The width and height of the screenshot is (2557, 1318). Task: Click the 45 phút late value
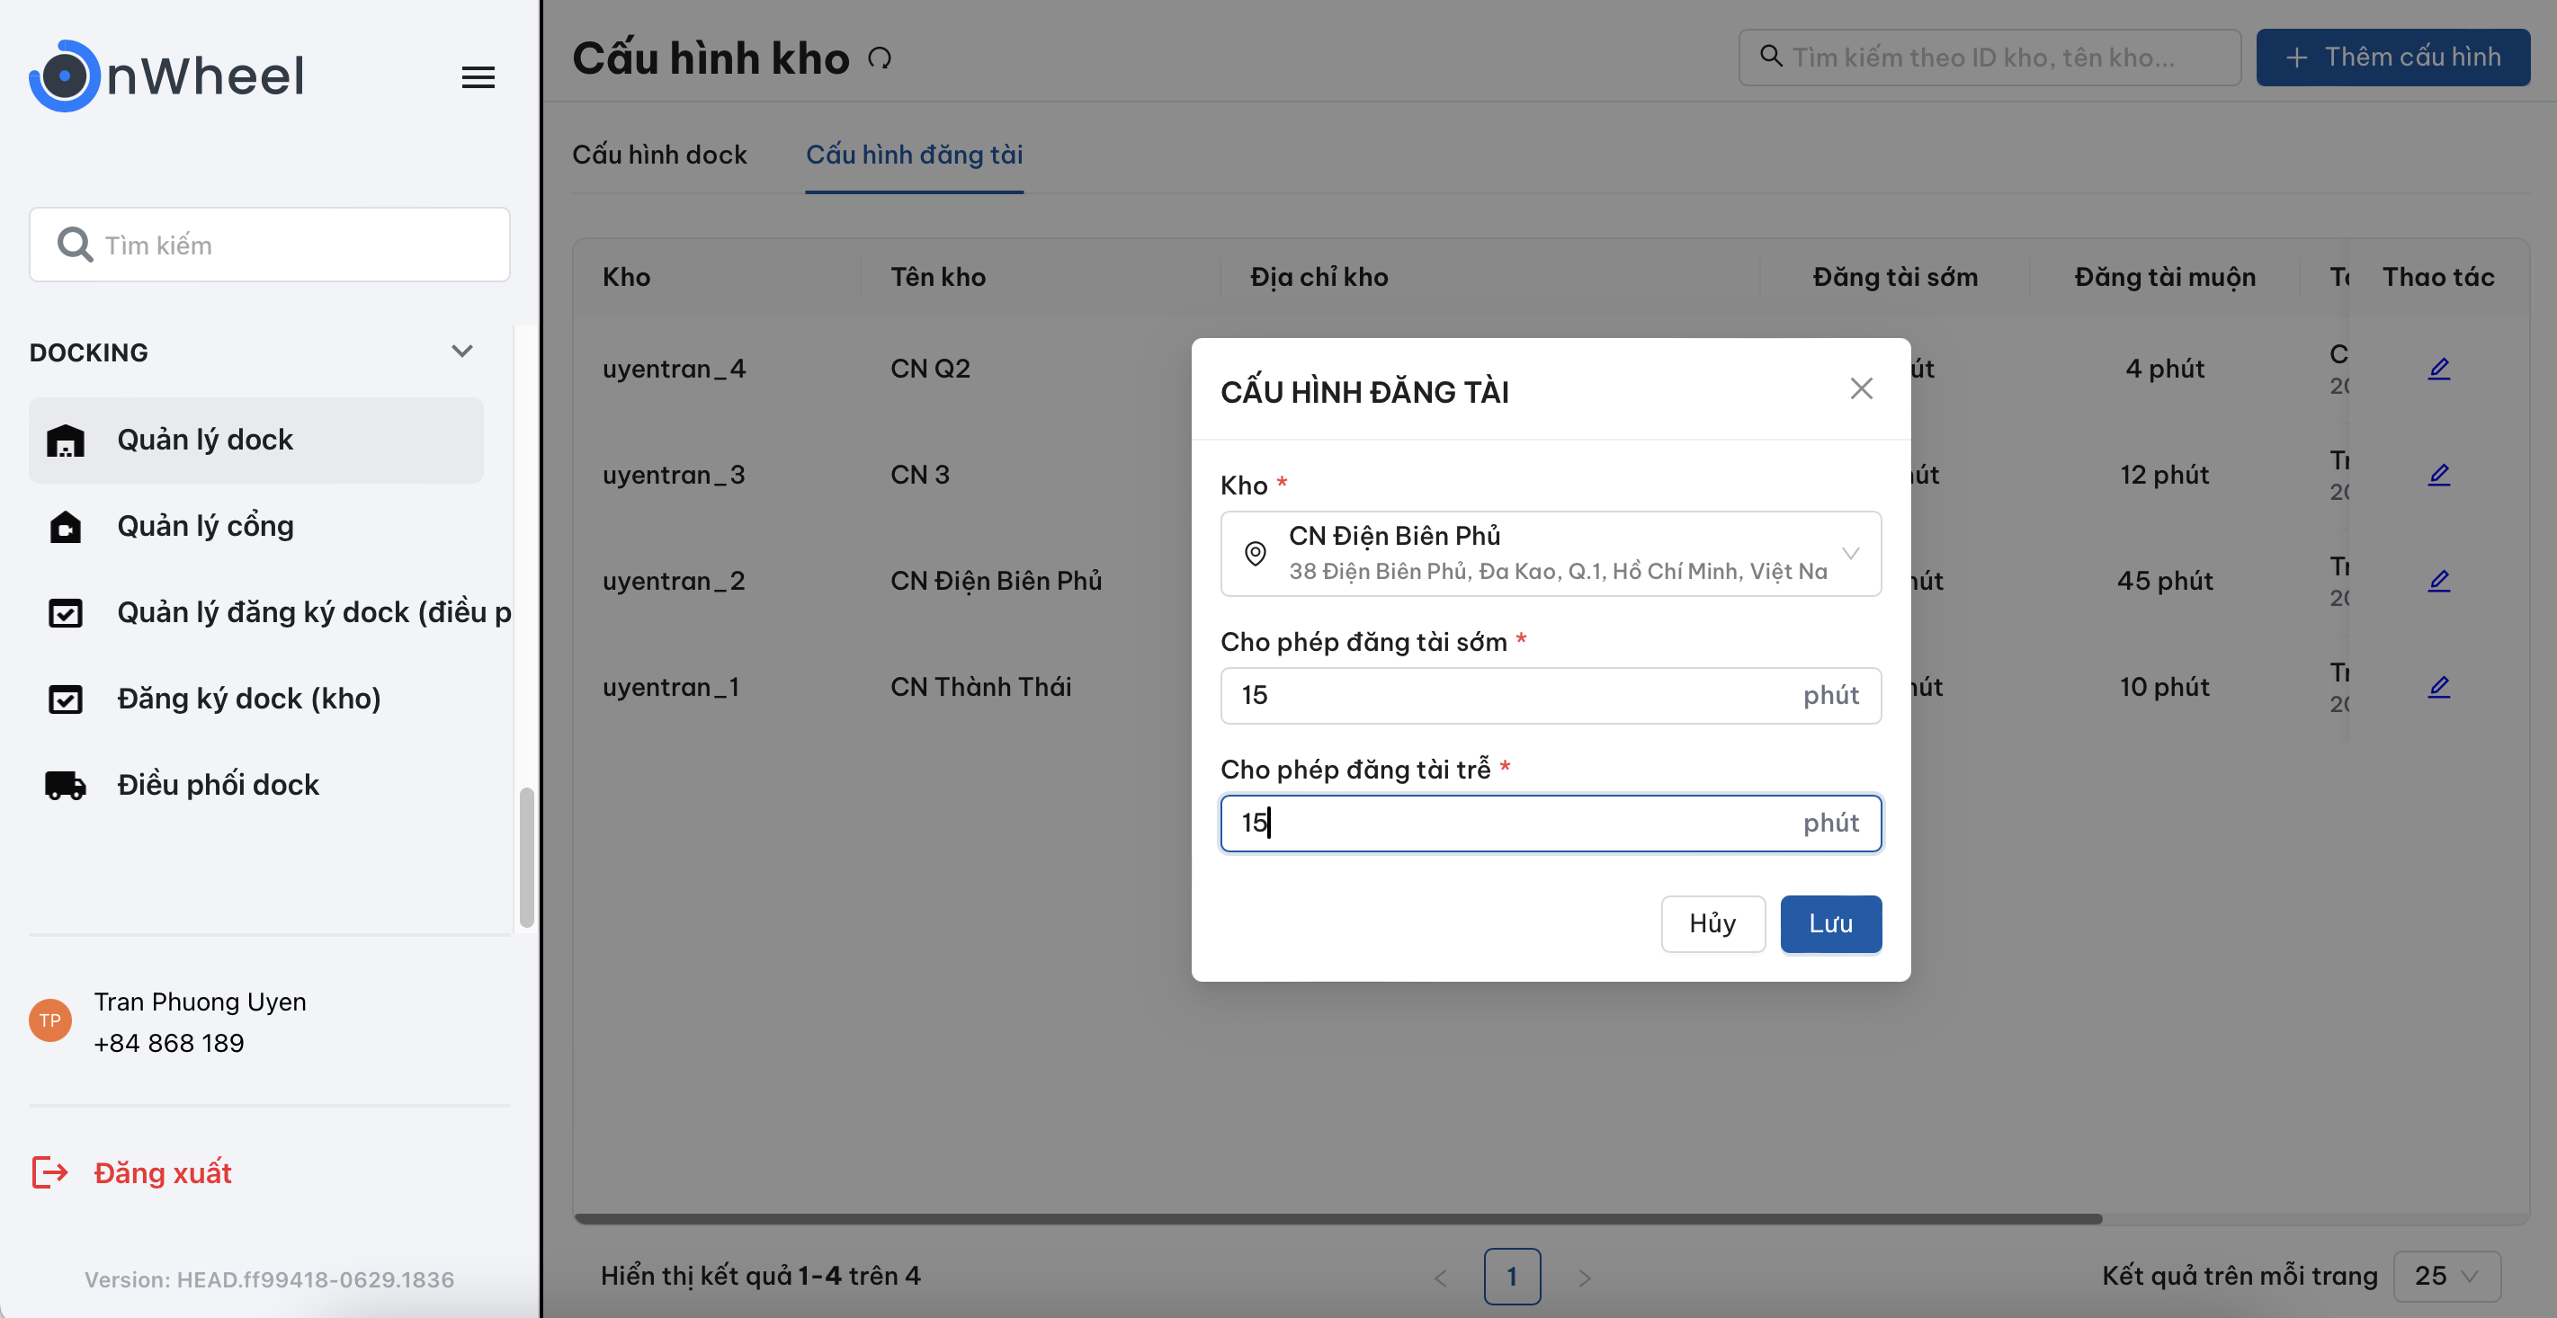click(x=2165, y=582)
